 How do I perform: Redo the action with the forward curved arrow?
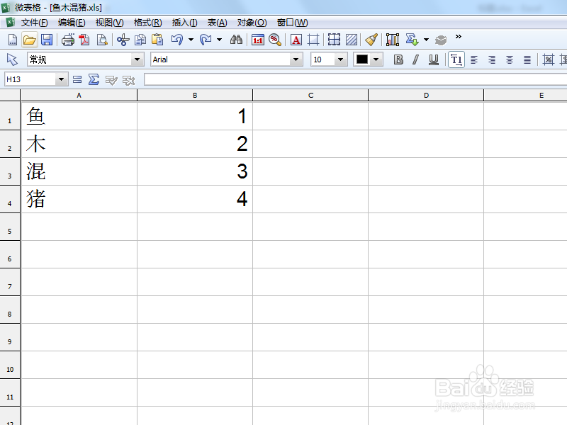[x=206, y=40]
